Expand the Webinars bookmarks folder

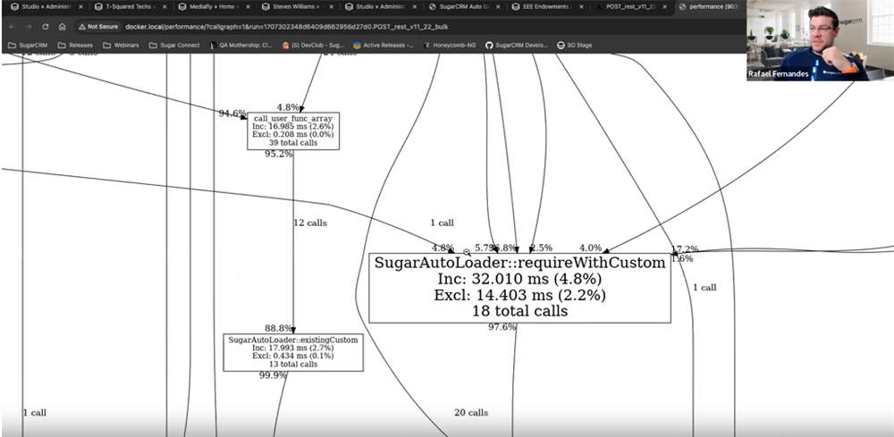122,45
